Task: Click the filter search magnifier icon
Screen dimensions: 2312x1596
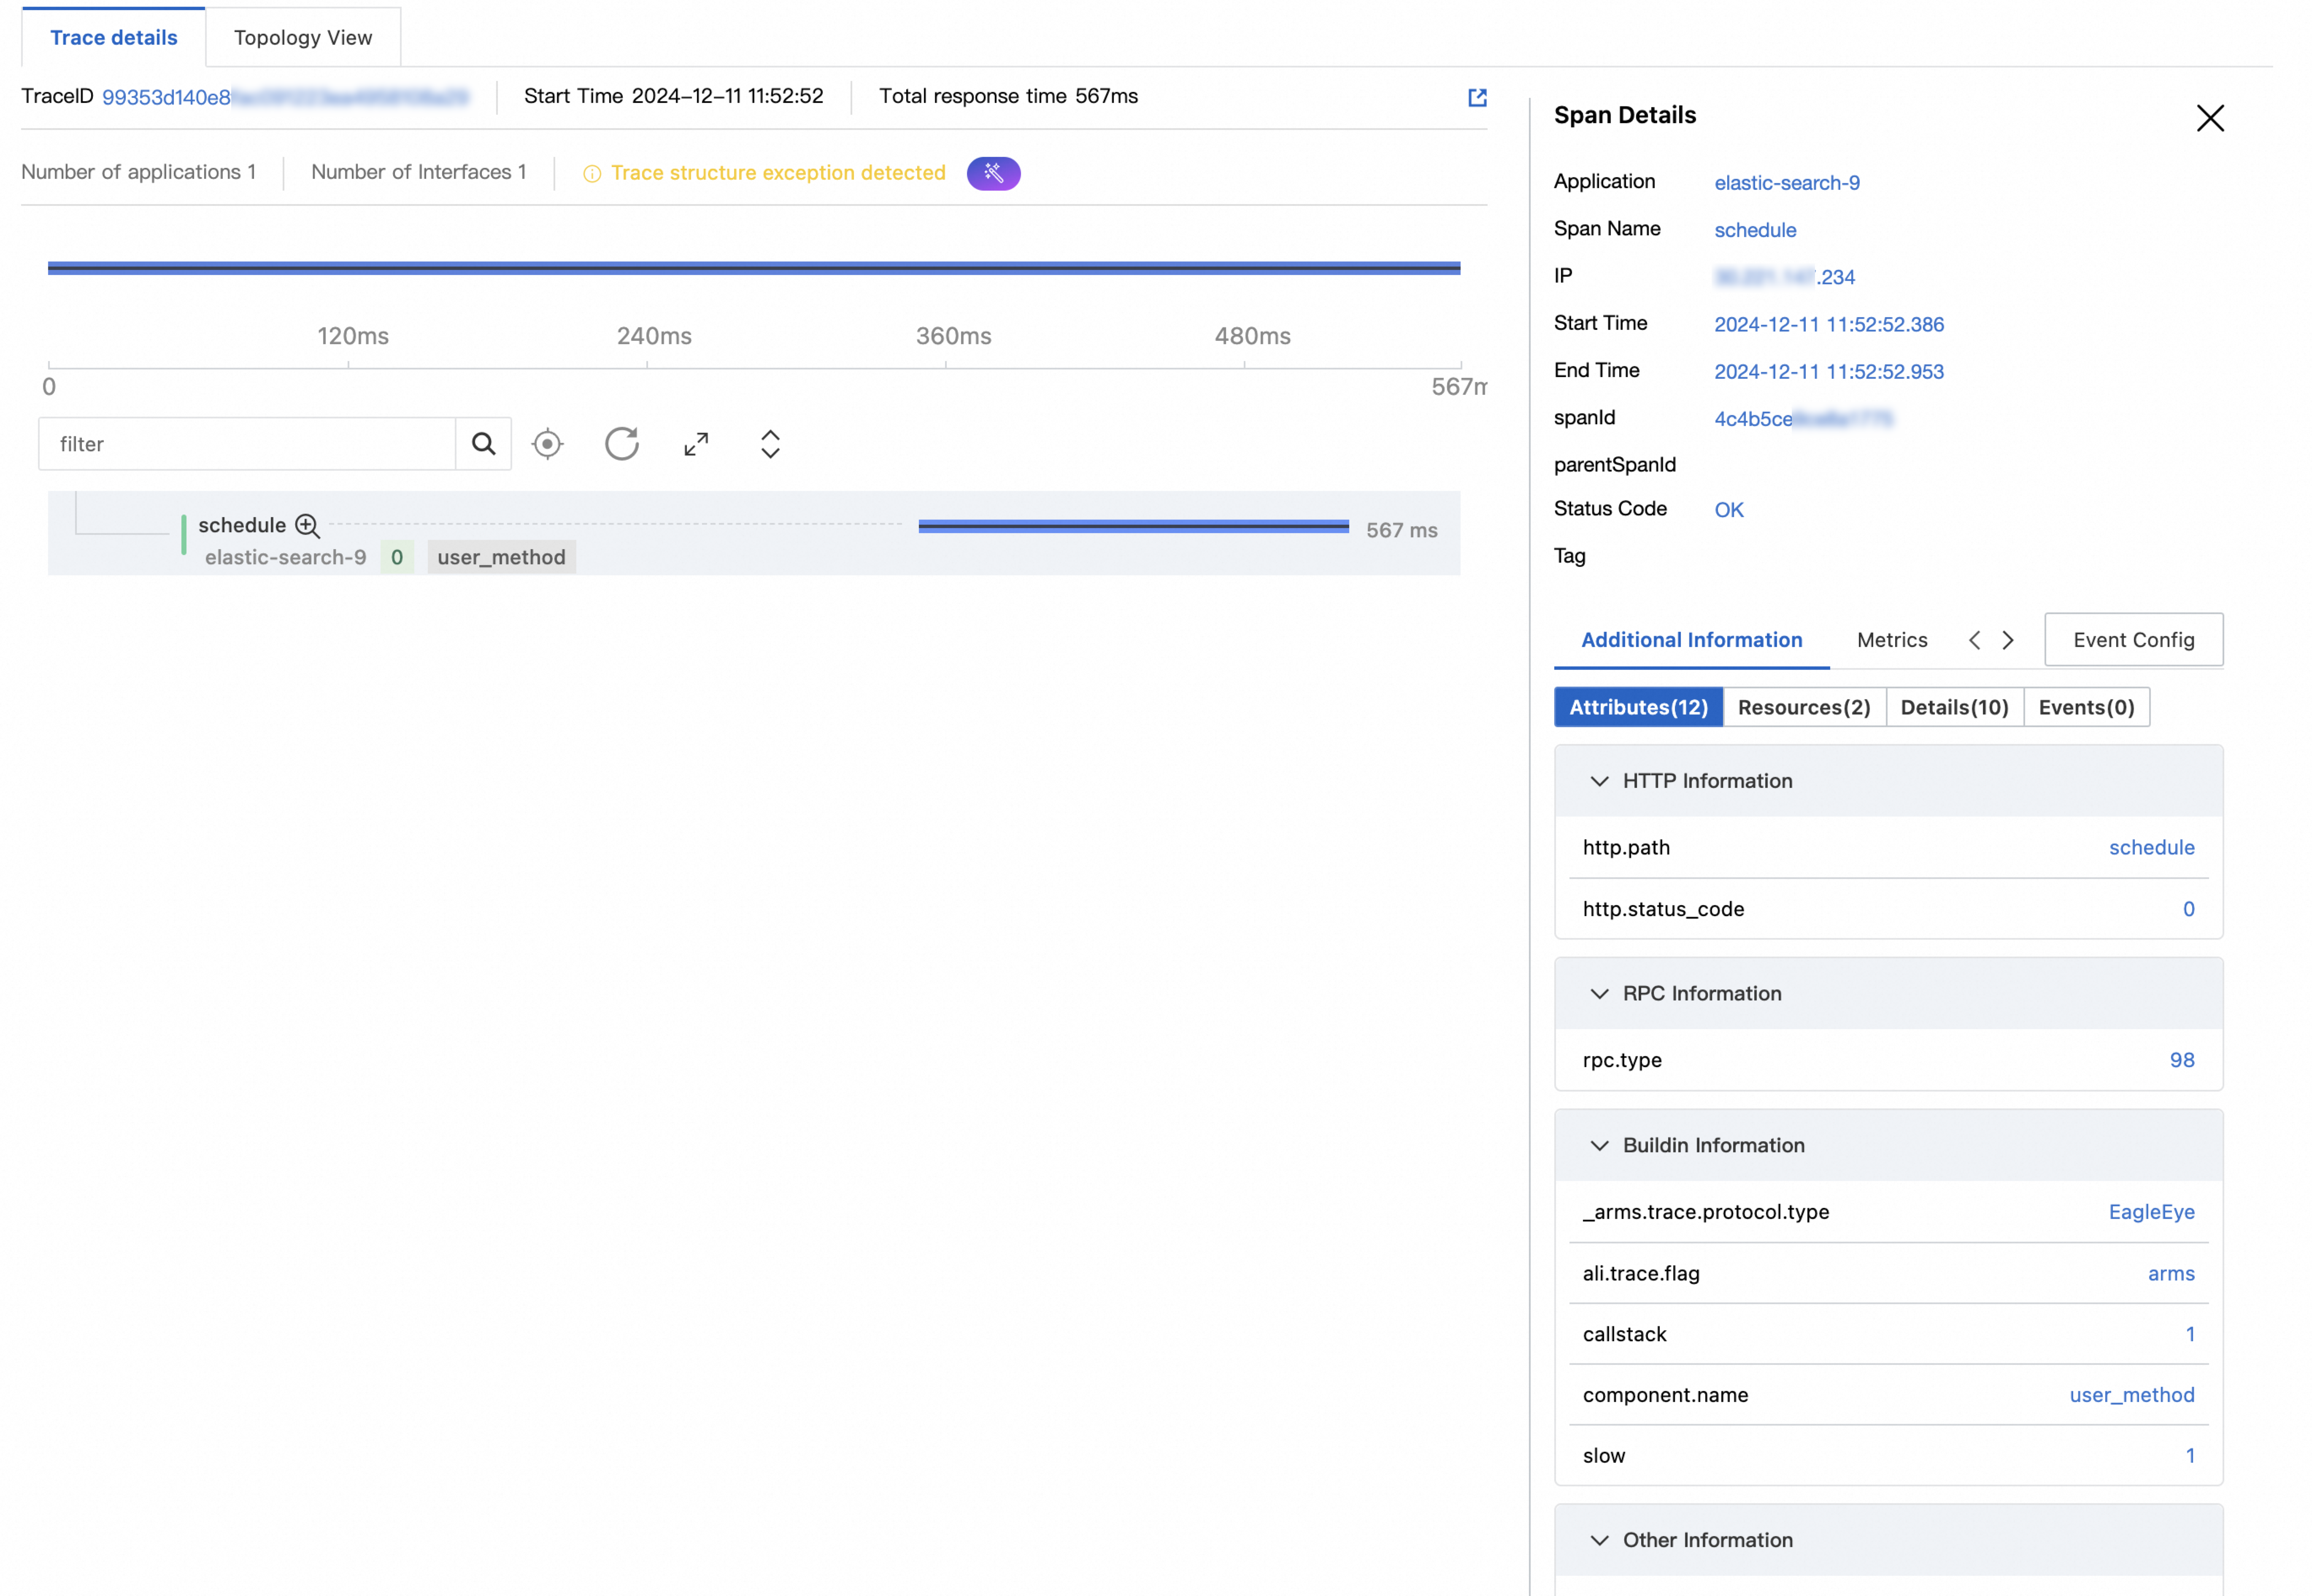Action: [483, 444]
